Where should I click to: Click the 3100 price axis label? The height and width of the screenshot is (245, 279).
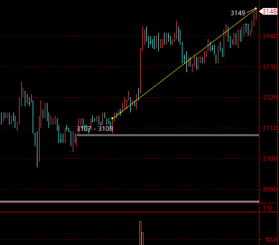point(270,159)
